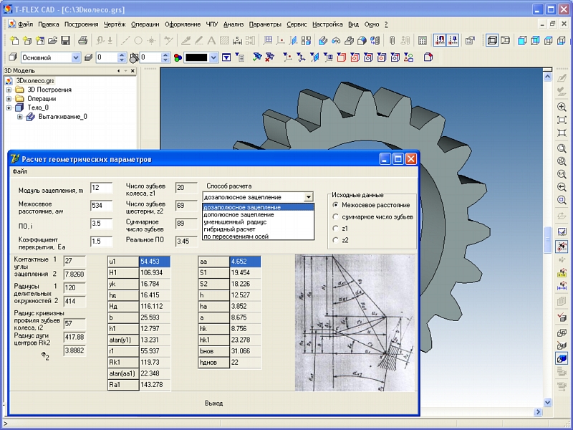The image size is (573, 430).
Task: Click the priority spinner down arrow
Action: point(165,60)
